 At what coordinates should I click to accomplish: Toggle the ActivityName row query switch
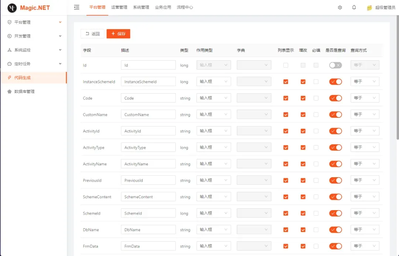335,164
